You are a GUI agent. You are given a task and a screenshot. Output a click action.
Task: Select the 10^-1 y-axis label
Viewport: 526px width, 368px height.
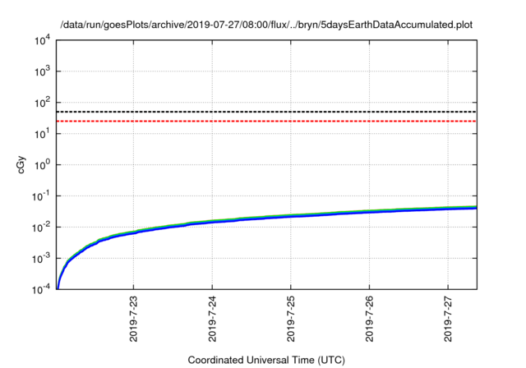tap(40, 196)
